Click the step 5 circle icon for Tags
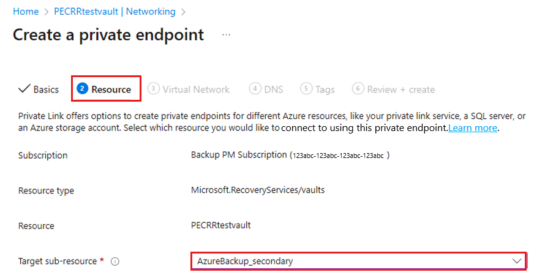 306,89
